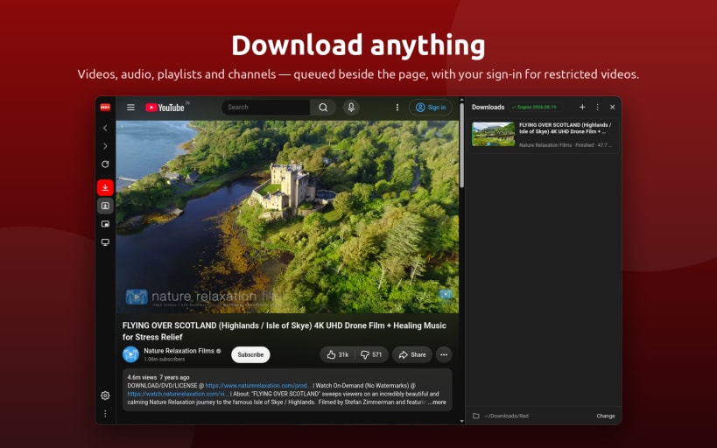
Task: Go back using the sidebar back arrow
Action: pos(105,128)
